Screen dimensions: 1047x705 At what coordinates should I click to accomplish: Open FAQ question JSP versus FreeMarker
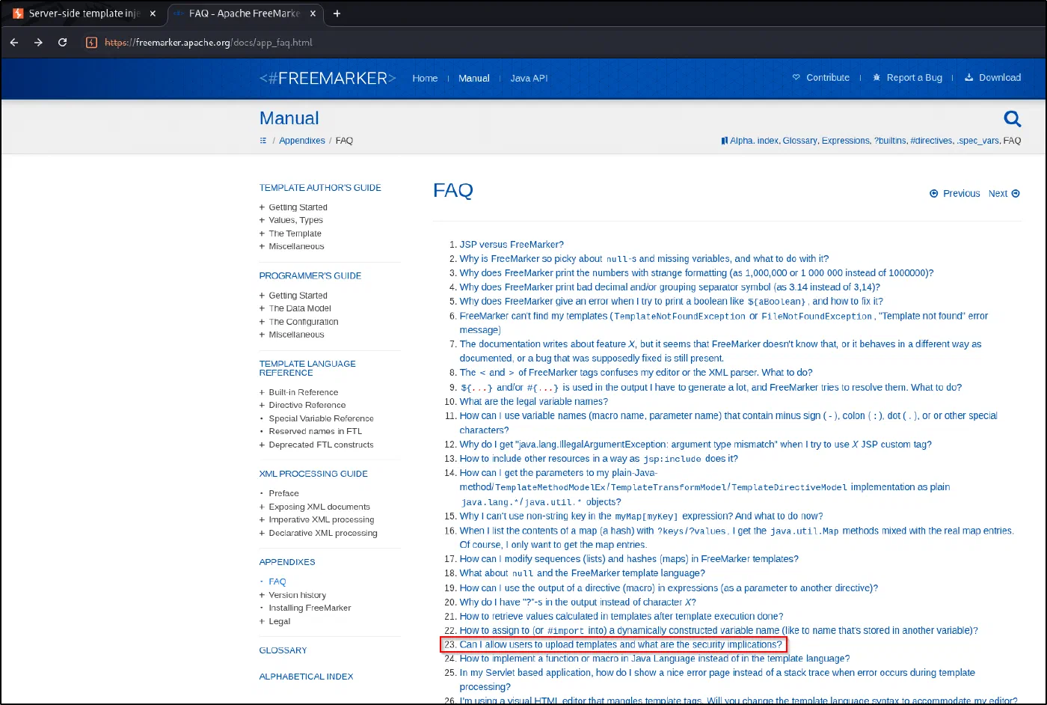[512, 245]
